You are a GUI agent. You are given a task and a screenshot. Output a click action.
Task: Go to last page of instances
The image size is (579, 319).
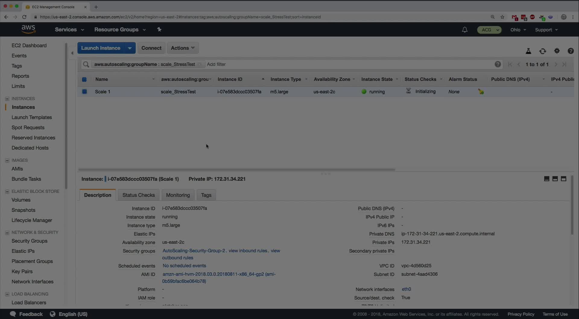pos(564,64)
